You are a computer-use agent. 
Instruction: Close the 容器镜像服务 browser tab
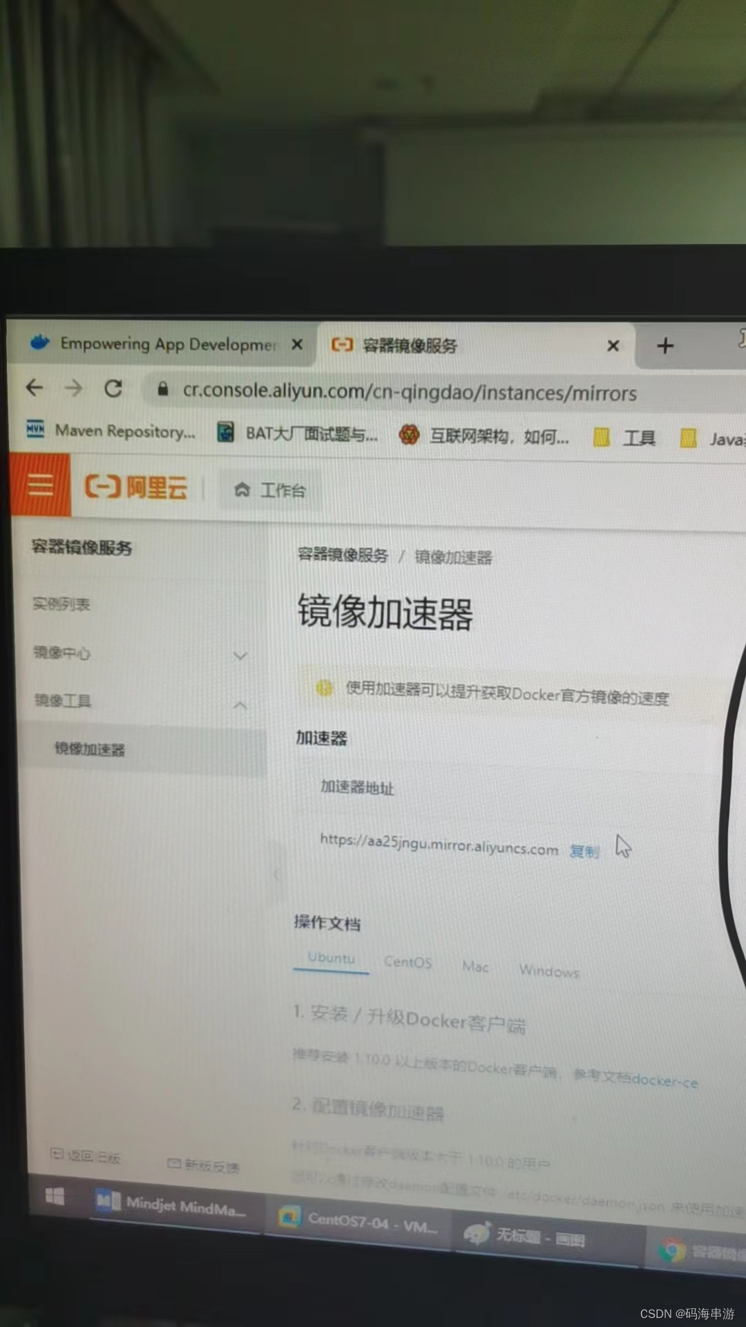tap(613, 346)
